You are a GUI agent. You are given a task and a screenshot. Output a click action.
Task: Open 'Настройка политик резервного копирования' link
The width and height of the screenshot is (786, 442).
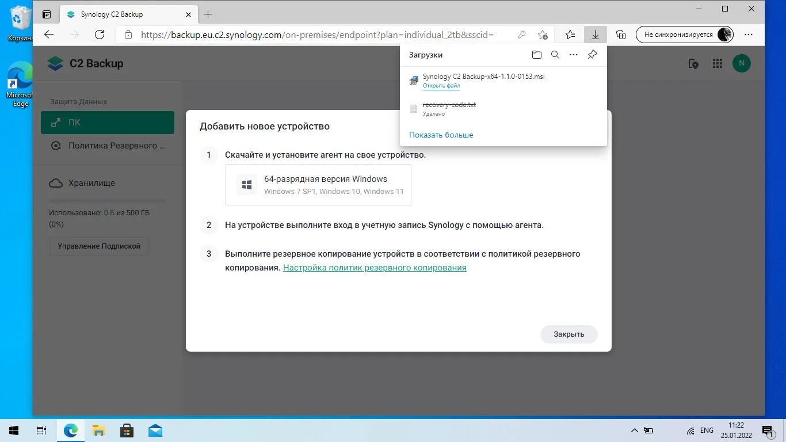click(375, 268)
